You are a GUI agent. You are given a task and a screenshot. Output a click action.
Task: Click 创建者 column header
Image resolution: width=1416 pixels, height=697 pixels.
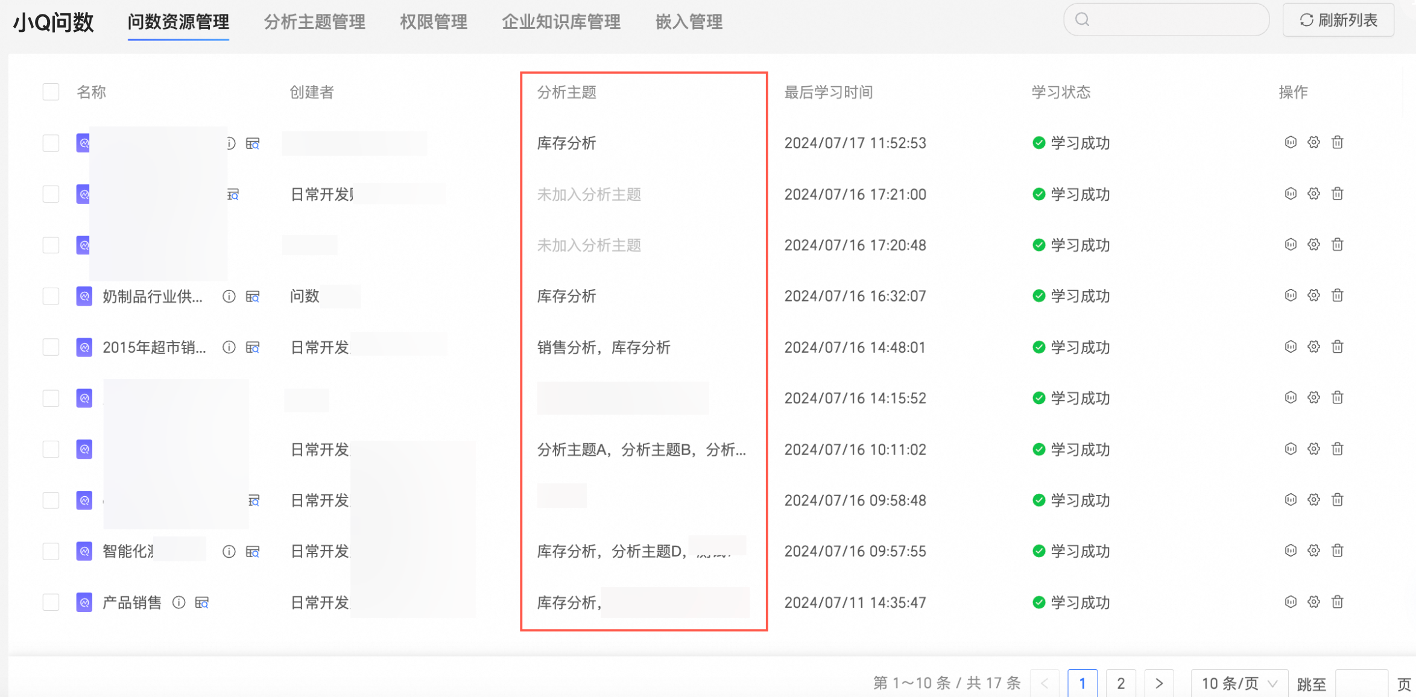click(312, 92)
